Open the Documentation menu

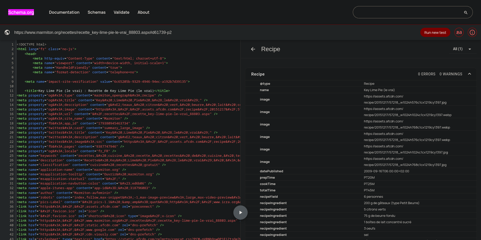64,12
